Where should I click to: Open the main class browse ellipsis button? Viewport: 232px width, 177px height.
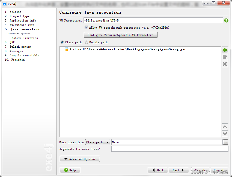coord(225,142)
